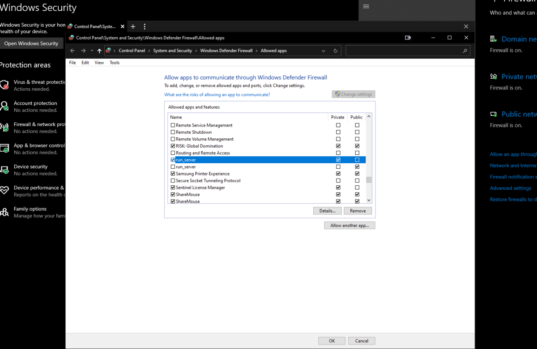Image resolution: width=537 pixels, height=349 pixels.
Task: Check Public for Sentinel License Manager
Action: point(357,187)
